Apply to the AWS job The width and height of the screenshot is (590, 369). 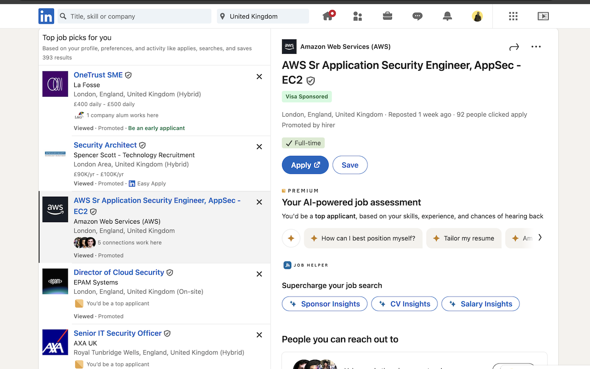coord(305,165)
